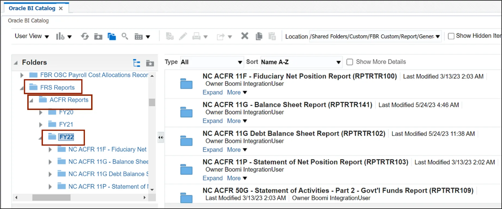Click the Copy icon in toolbar
502x209 pixels.
tap(259, 36)
